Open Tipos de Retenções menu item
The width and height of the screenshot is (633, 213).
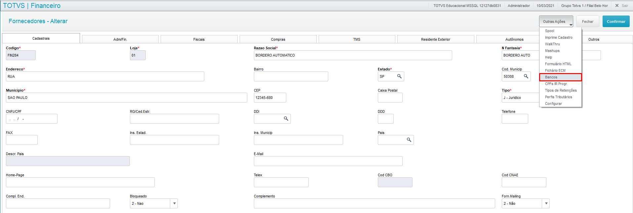pos(561,90)
